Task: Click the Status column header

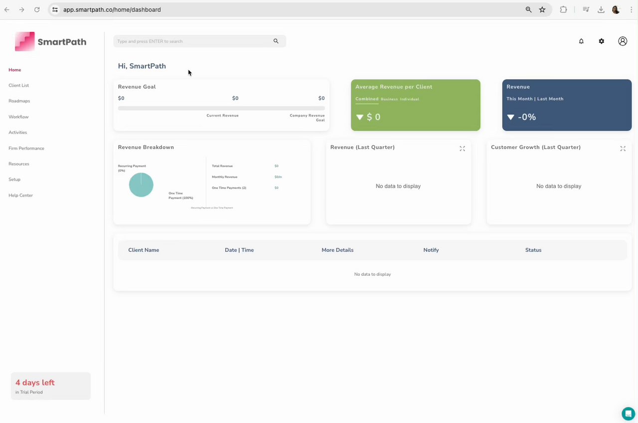Action: (x=533, y=250)
